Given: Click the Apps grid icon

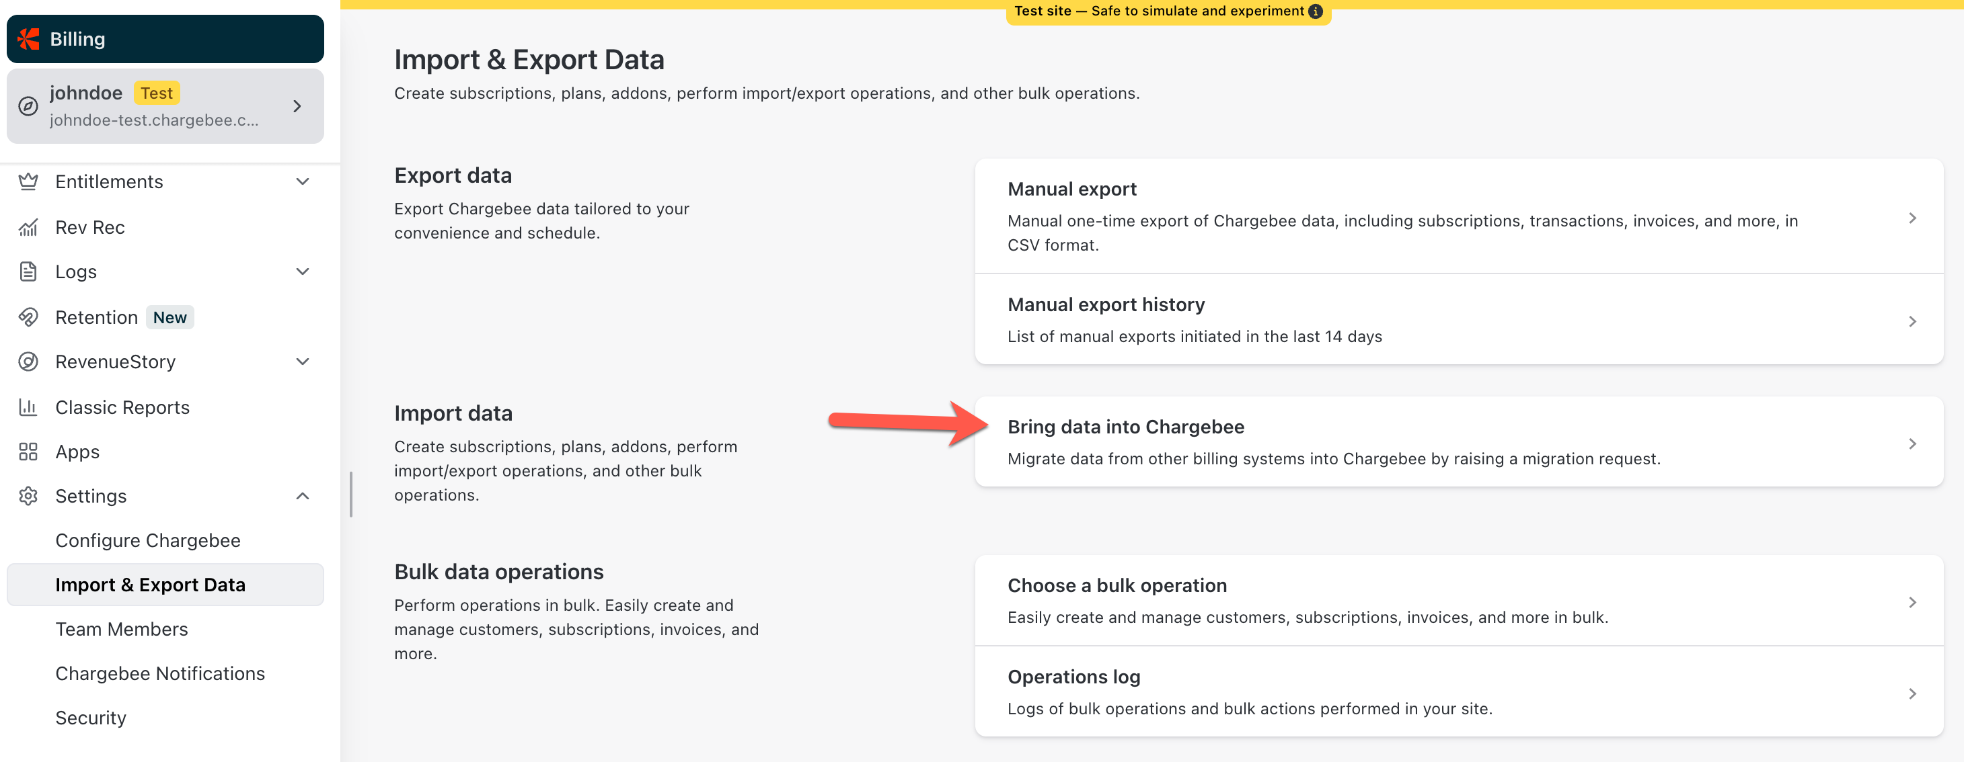Looking at the screenshot, I should click(x=28, y=452).
